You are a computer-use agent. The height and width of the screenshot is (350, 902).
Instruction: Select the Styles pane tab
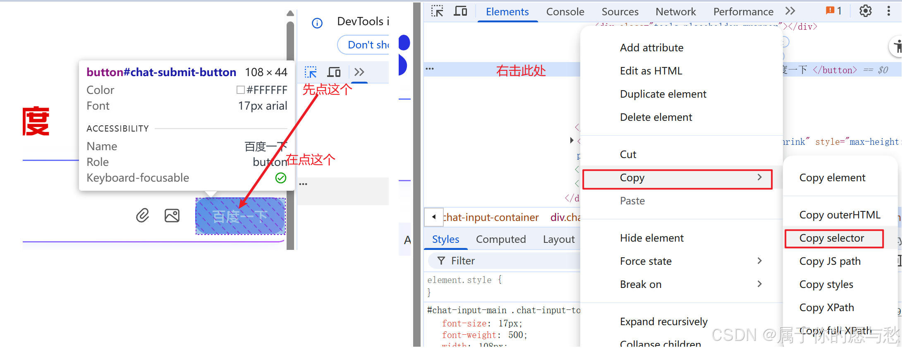[445, 239]
